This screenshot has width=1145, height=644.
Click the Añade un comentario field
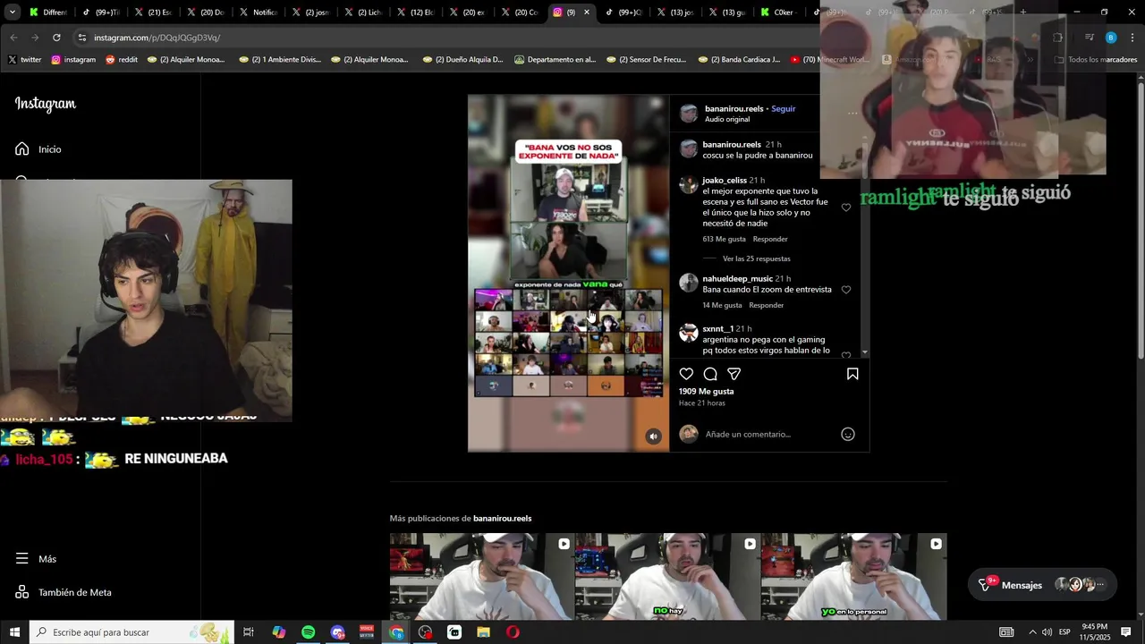[x=769, y=435]
